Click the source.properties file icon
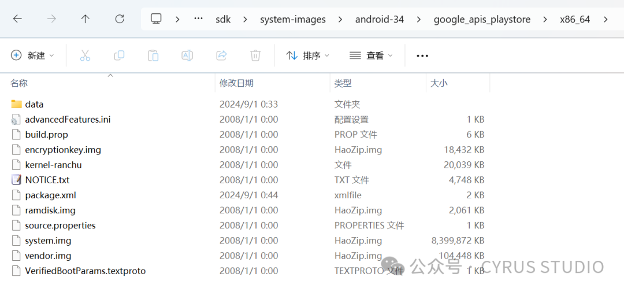The width and height of the screenshot is (624, 292). (16, 226)
